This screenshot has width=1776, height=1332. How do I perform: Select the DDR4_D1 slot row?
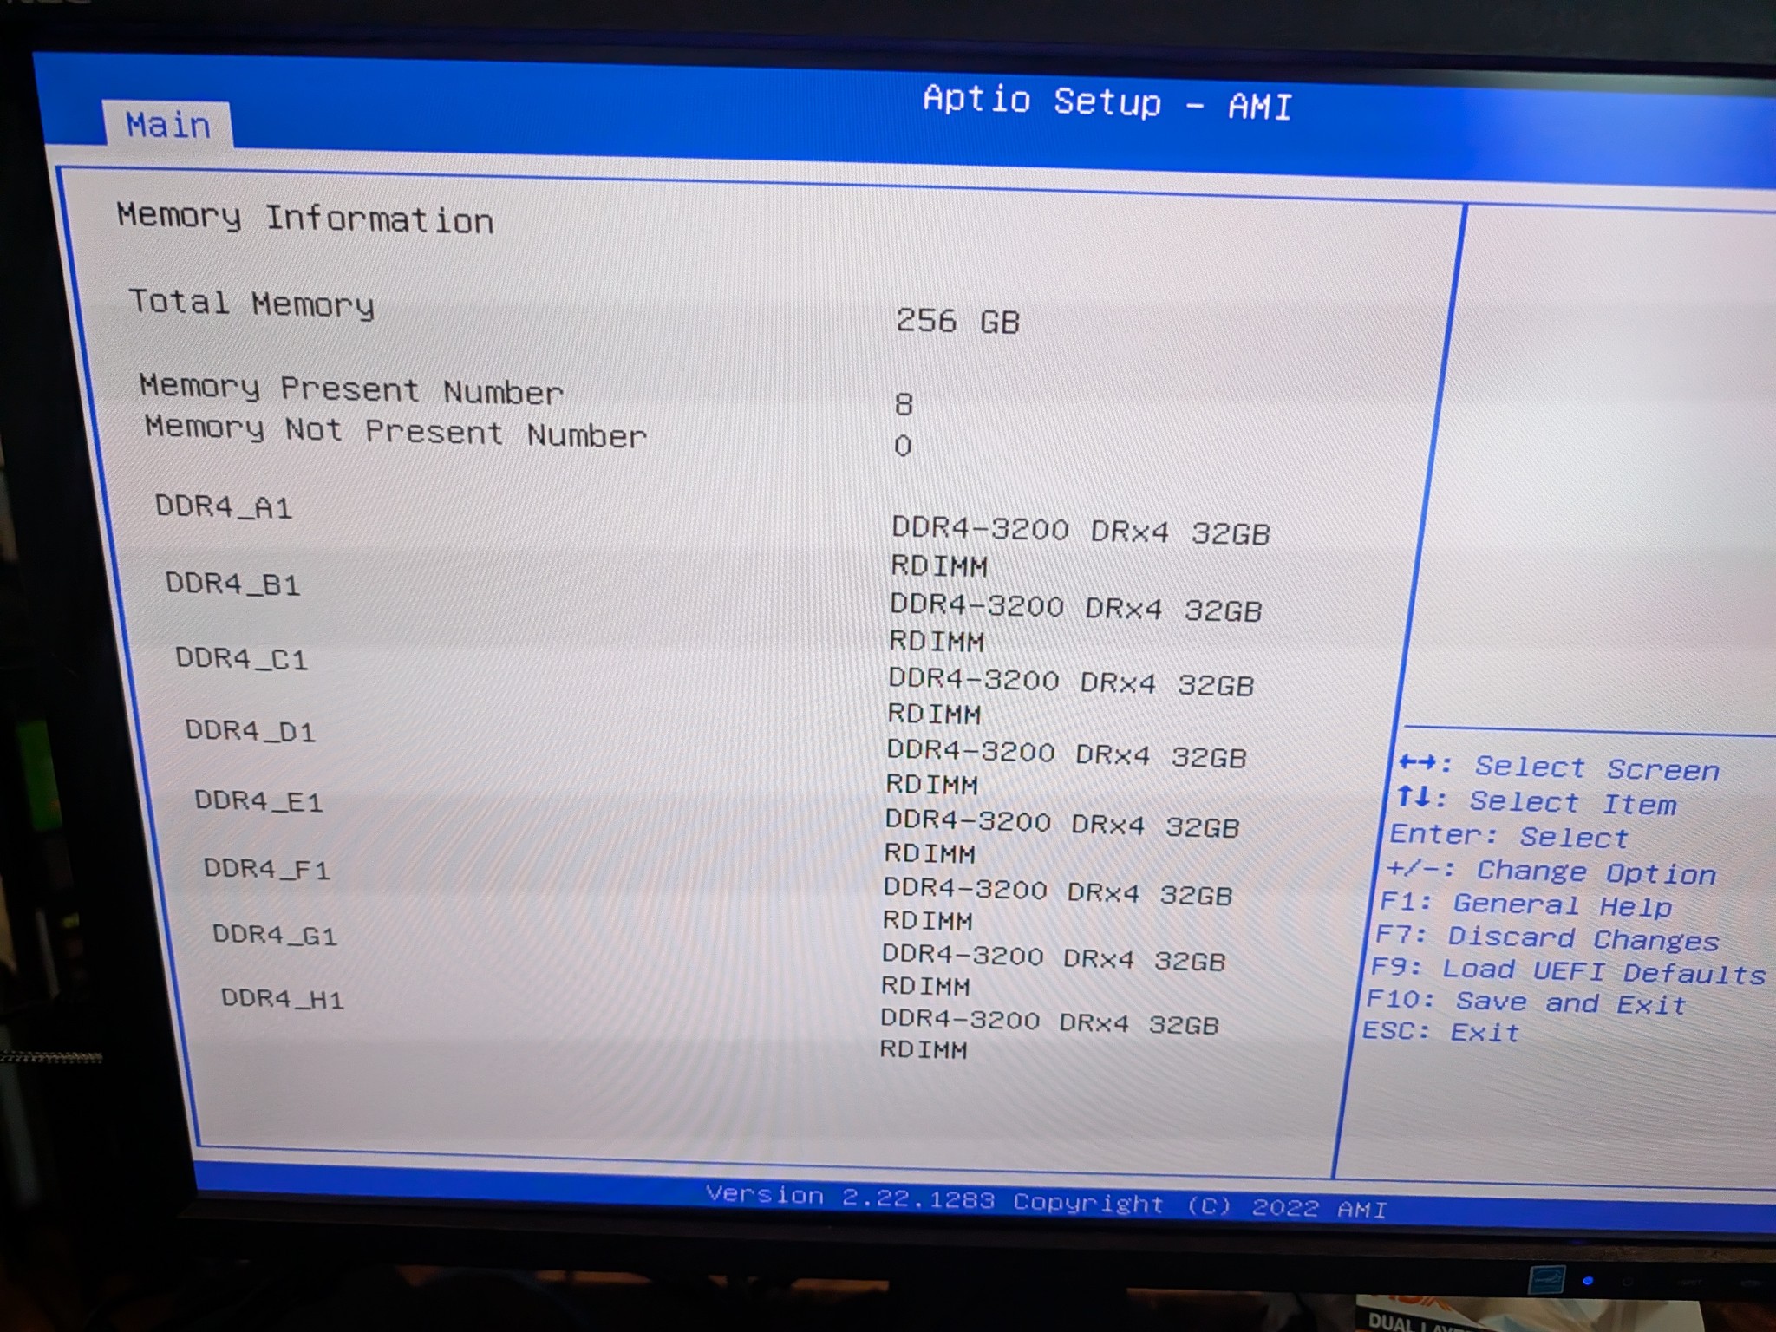point(250,731)
